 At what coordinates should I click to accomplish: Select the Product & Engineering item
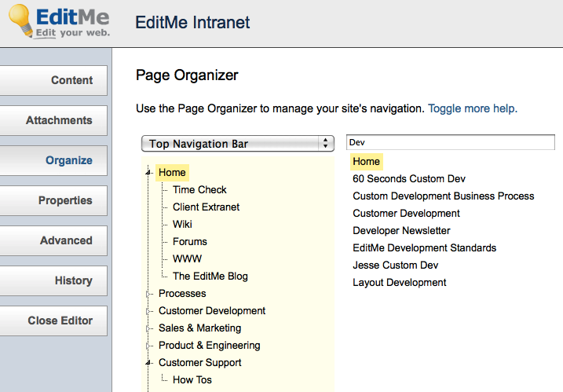(x=210, y=346)
